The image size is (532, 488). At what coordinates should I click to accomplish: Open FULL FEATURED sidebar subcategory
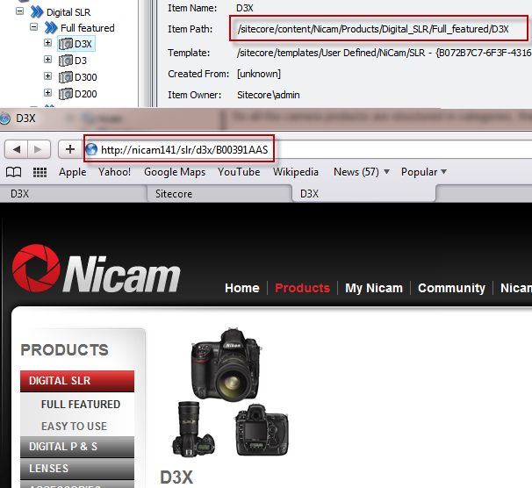tap(81, 405)
